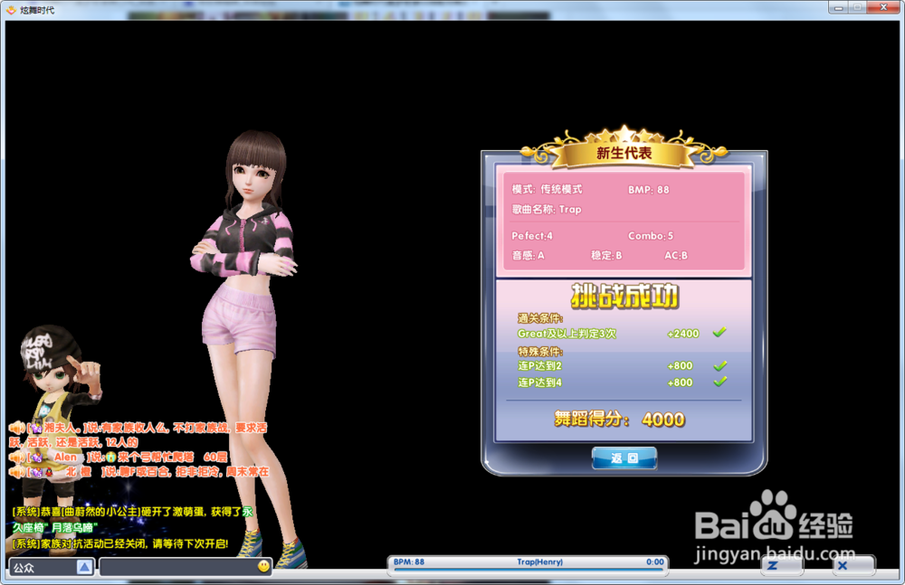Screen dimensions: 905x585
Task: Click the BPM: 88 readout in song bar
Action: pyautogui.click(x=409, y=561)
